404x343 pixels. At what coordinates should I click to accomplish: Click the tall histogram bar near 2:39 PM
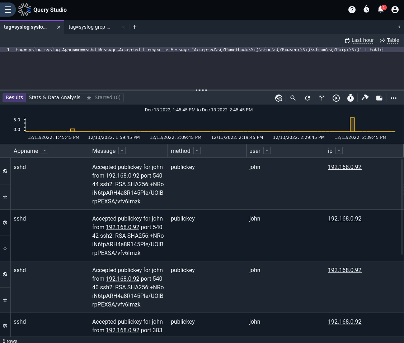[x=352, y=125]
